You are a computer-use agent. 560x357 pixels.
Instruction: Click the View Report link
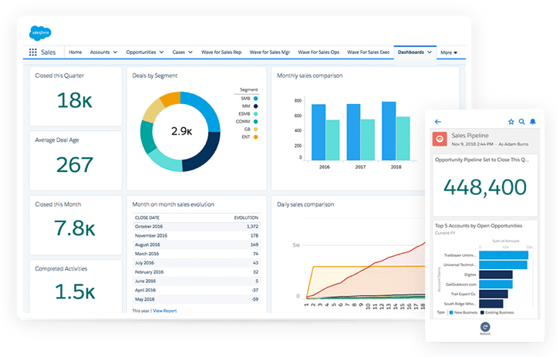(164, 310)
